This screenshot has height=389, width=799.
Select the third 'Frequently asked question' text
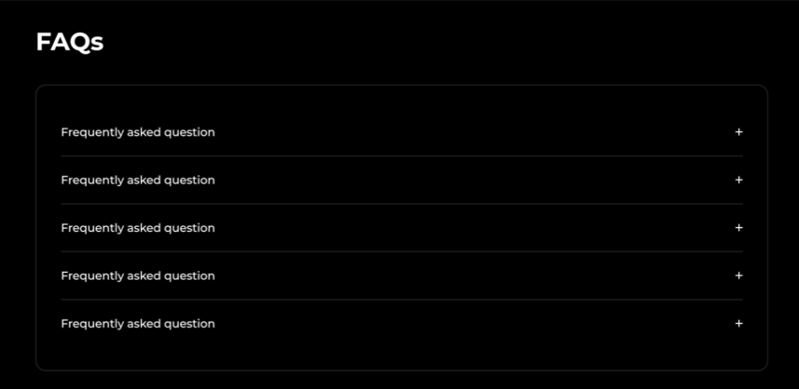point(138,228)
